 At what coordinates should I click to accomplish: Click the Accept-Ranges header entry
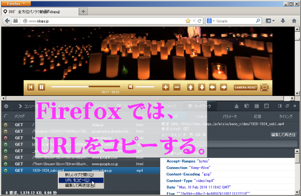pyautogui.click(x=228, y=161)
